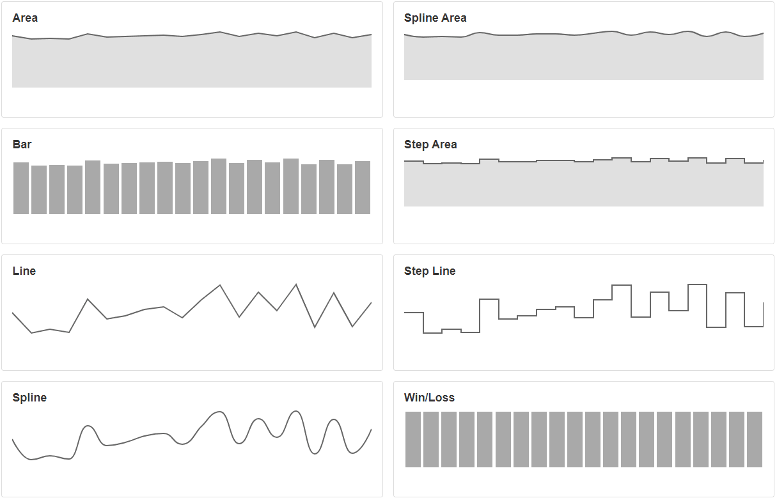This screenshot has width=777, height=498.
Task: Click the 'Line' card title
Action: (x=24, y=271)
